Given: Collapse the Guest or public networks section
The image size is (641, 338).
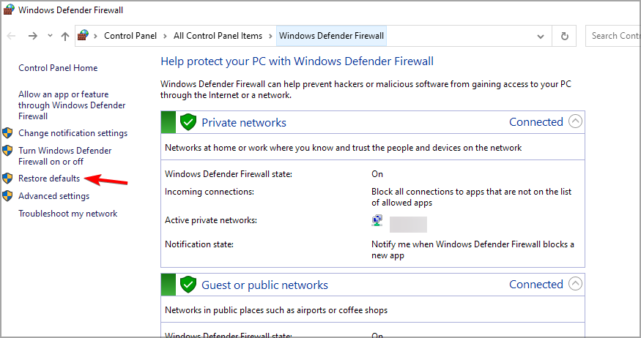Looking at the screenshot, I should tap(575, 284).
